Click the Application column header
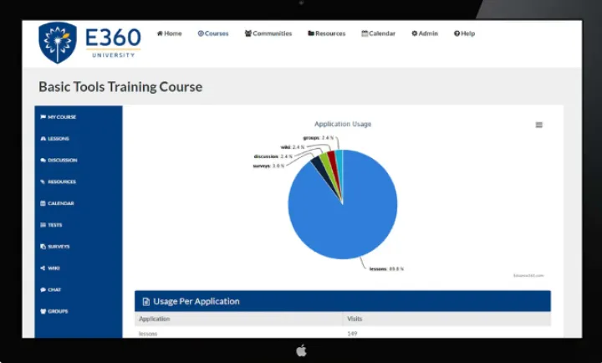The width and height of the screenshot is (602, 363). (x=155, y=320)
